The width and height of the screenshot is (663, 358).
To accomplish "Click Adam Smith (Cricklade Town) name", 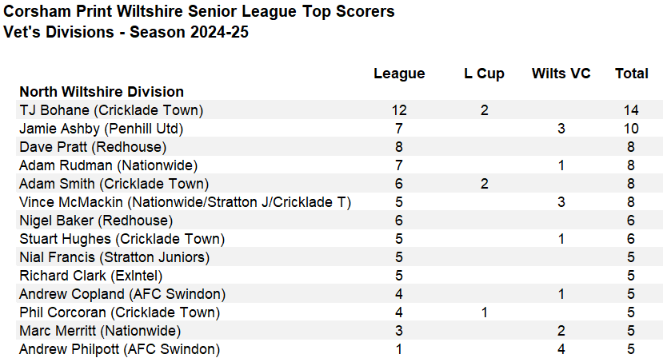I will 114,184.
